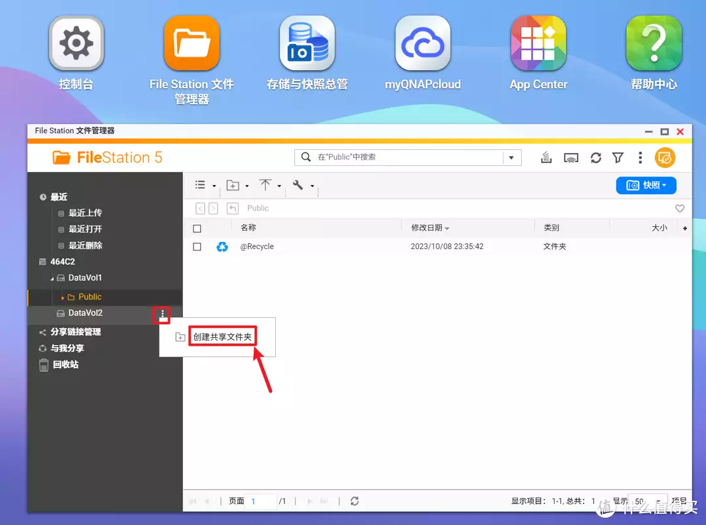Screen dimensions: 706x525
Task: Expand the Public folder tree arrow
Action: tap(63, 297)
